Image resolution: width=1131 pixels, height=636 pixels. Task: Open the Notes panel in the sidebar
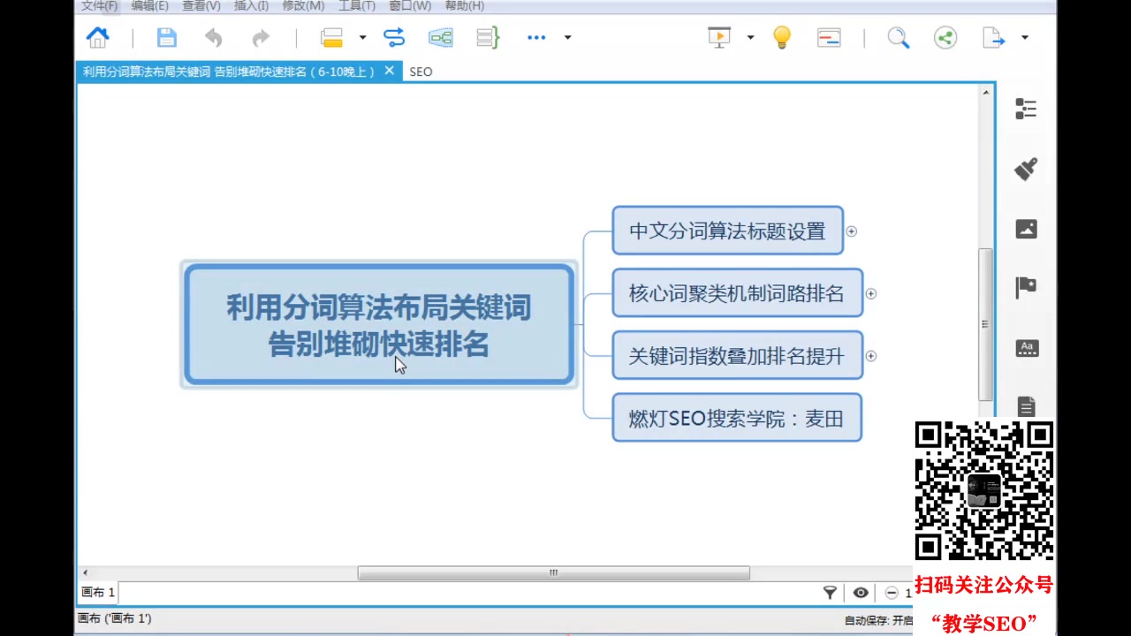(1026, 405)
